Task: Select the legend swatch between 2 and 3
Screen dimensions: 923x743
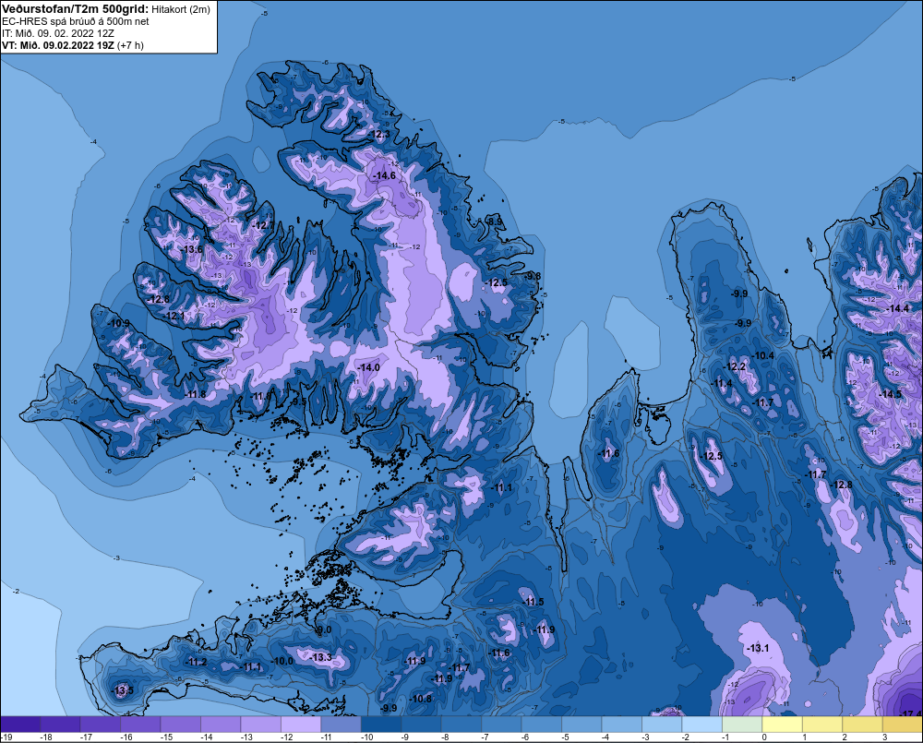Action: [x=862, y=725]
